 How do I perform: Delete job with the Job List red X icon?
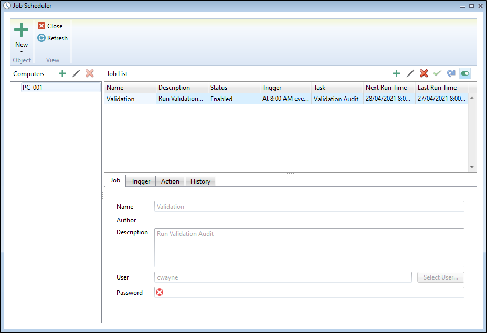tap(424, 73)
